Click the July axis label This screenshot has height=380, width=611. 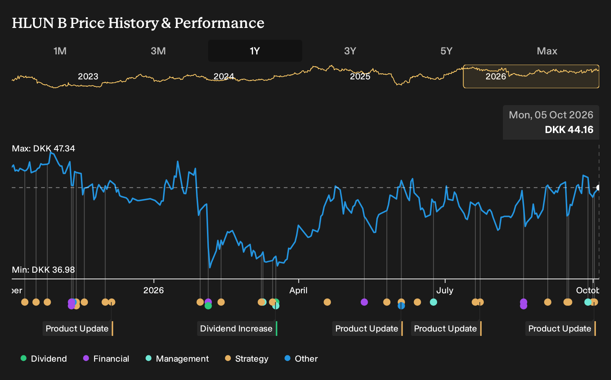click(x=444, y=290)
